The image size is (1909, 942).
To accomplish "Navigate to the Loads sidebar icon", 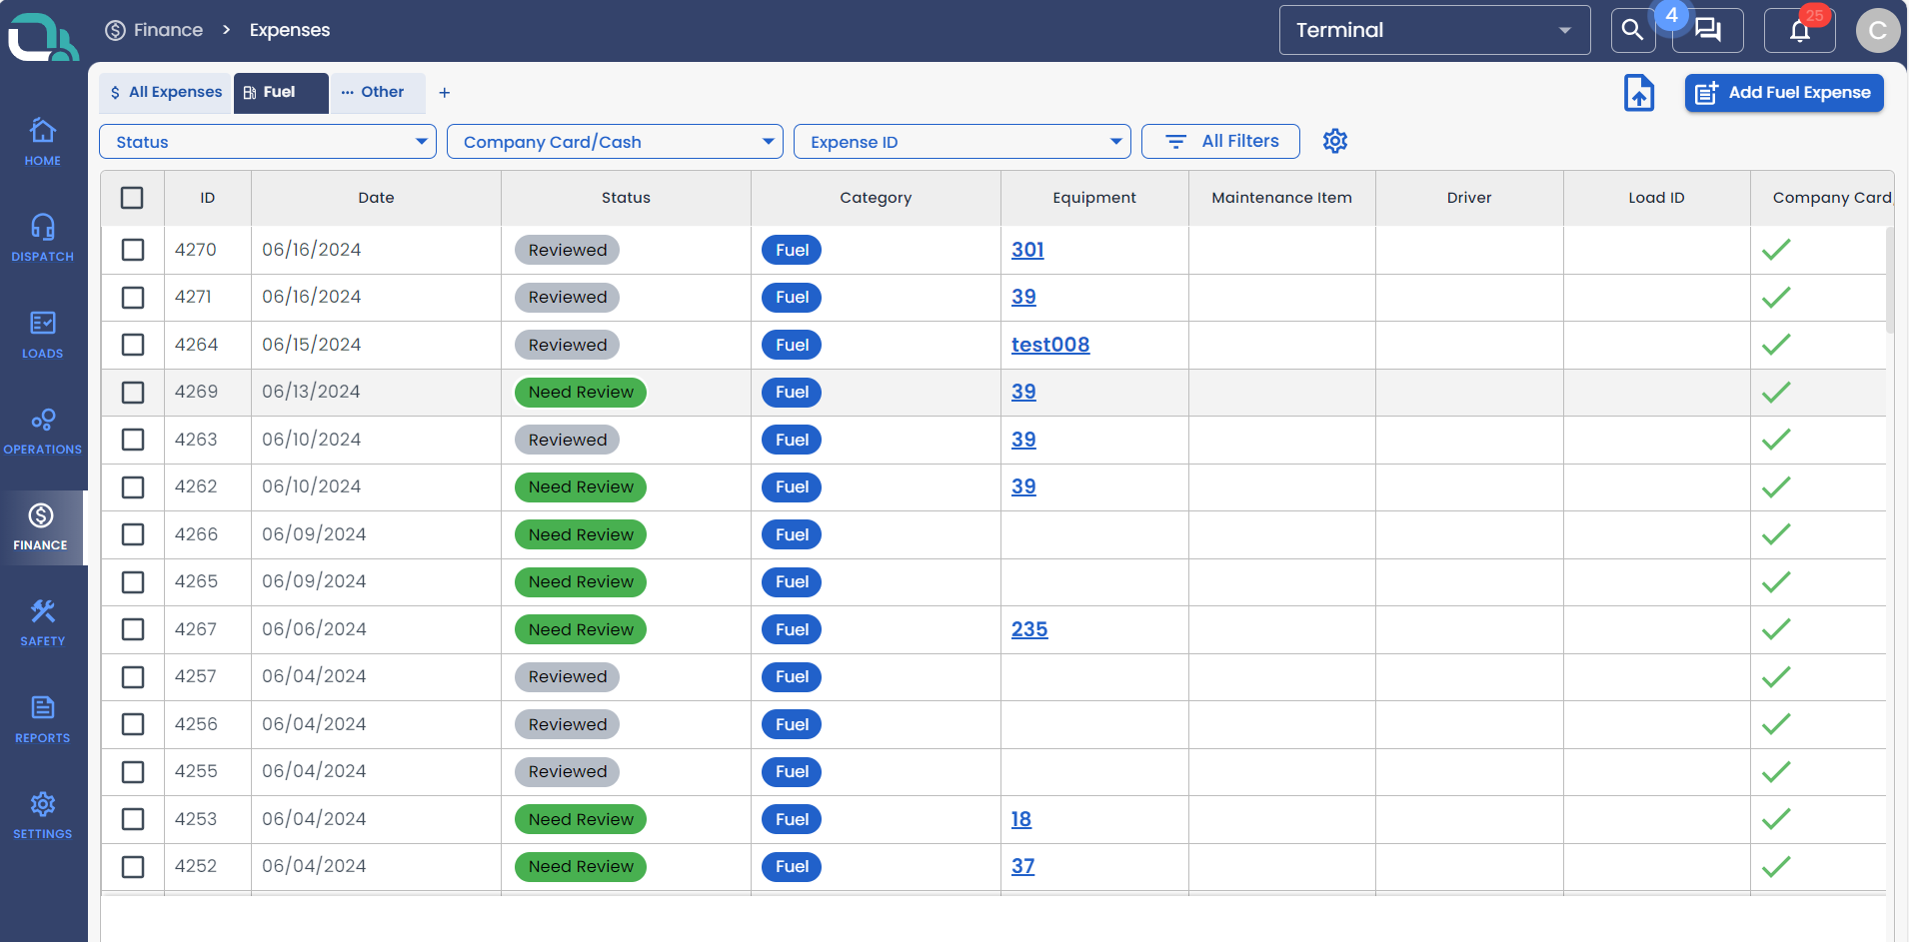I will (x=43, y=334).
